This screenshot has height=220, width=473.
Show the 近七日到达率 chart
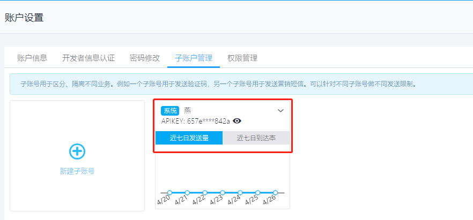click(x=256, y=138)
